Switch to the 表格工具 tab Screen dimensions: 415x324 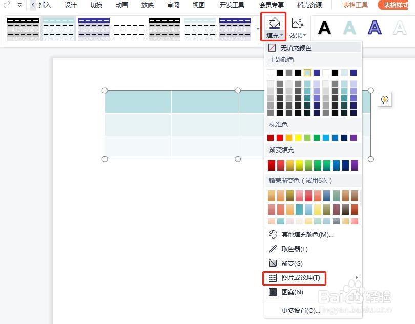(355, 5)
